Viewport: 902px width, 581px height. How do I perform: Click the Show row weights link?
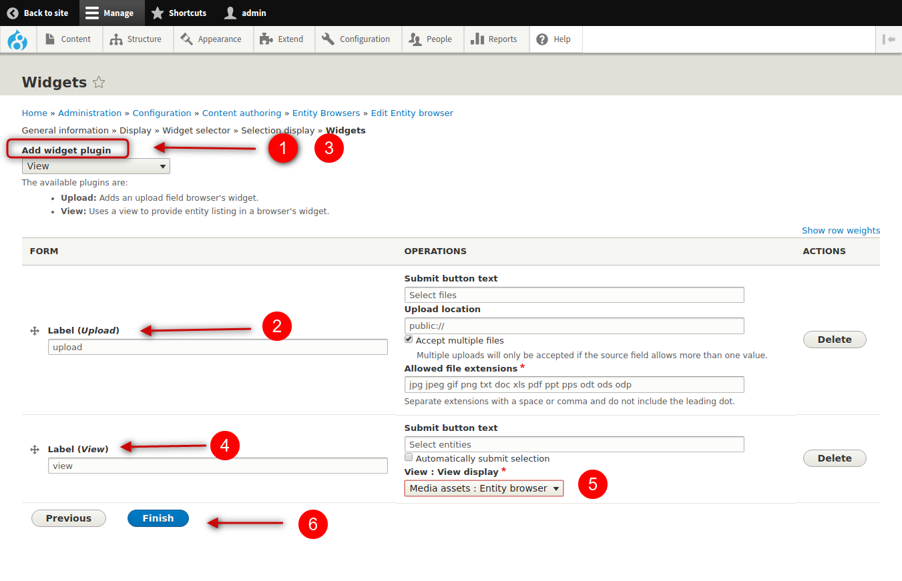click(x=841, y=230)
